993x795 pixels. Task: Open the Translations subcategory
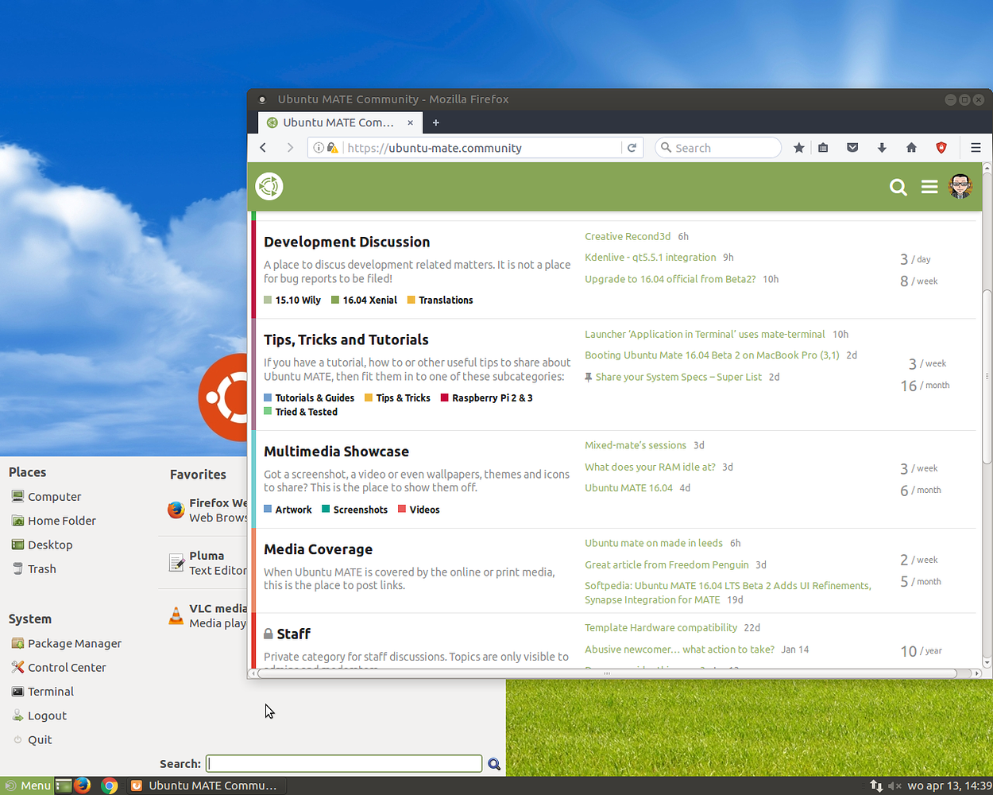pos(440,301)
